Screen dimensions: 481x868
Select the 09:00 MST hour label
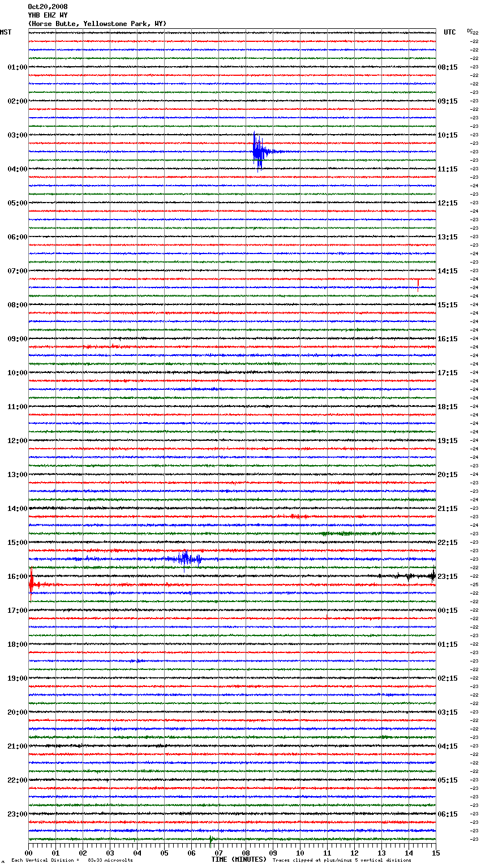[x=18, y=339]
